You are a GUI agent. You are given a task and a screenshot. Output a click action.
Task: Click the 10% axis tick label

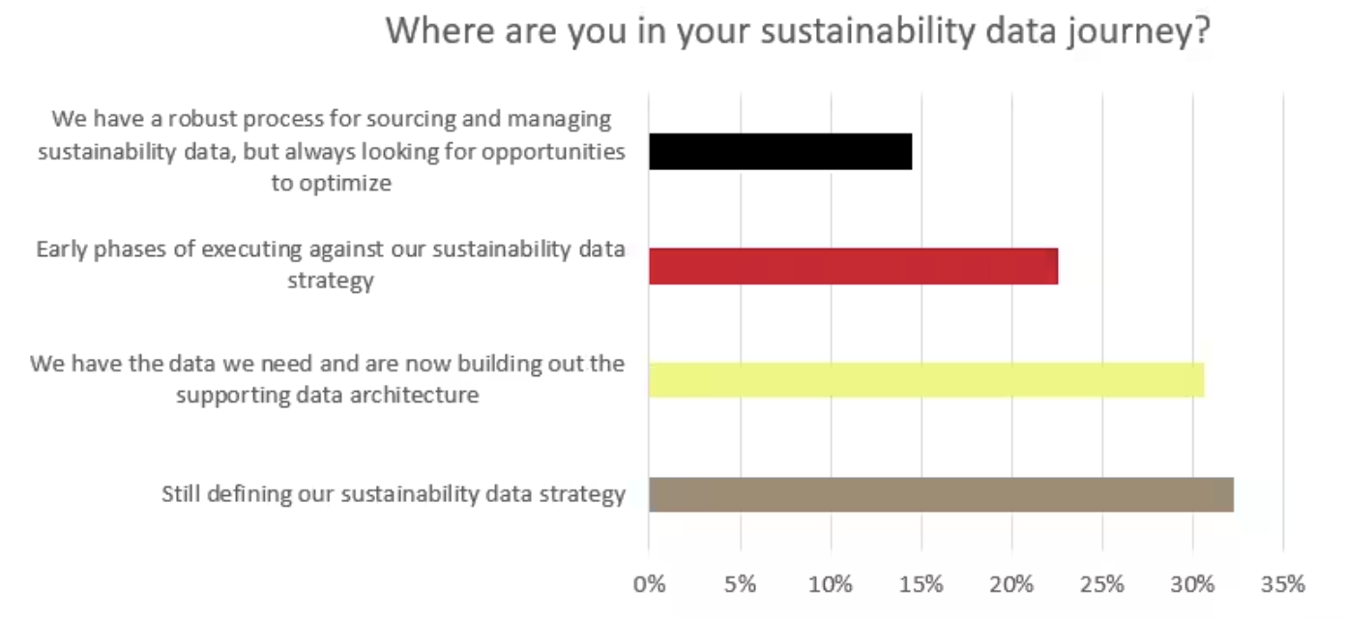click(x=831, y=584)
